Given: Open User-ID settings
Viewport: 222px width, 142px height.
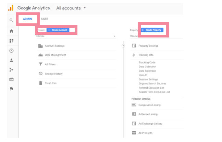Looking at the screenshot, I should (143, 75).
